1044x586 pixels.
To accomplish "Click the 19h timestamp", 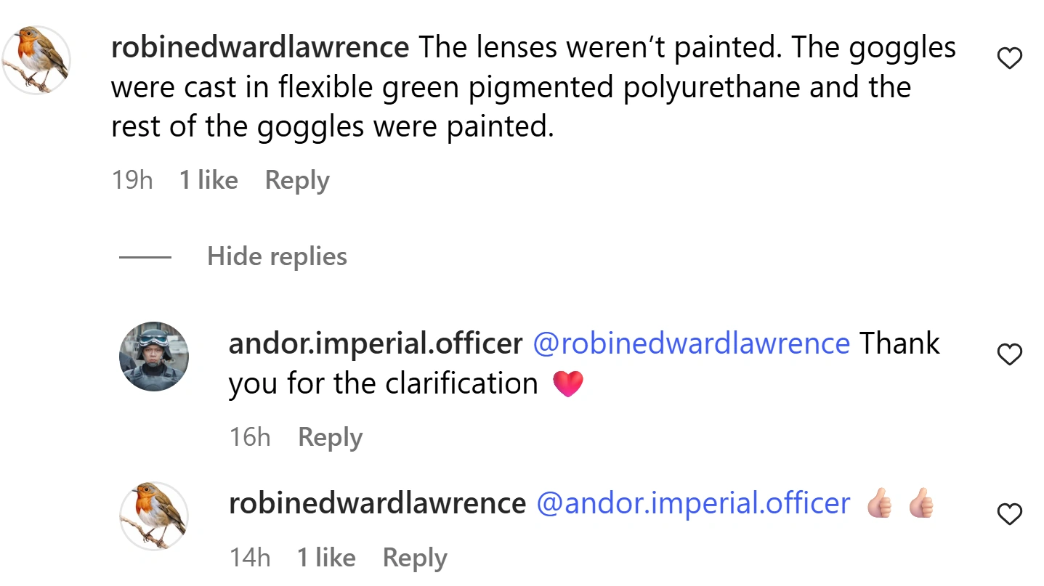I will [132, 180].
